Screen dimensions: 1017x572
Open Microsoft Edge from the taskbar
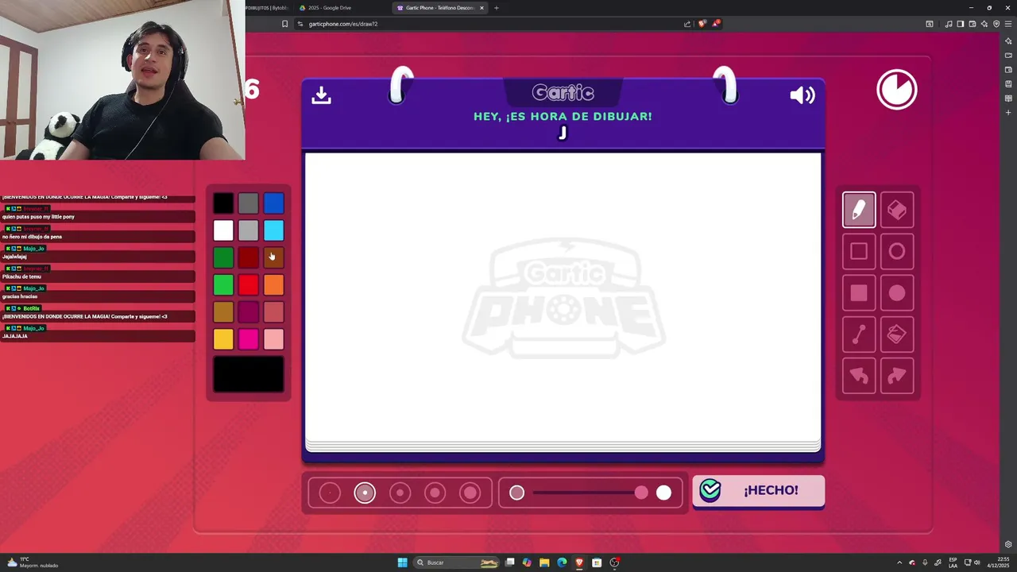(562, 562)
